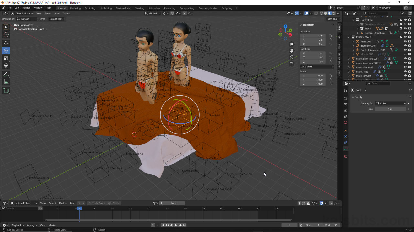Lock the Rotation Z transform value

coord(331,62)
